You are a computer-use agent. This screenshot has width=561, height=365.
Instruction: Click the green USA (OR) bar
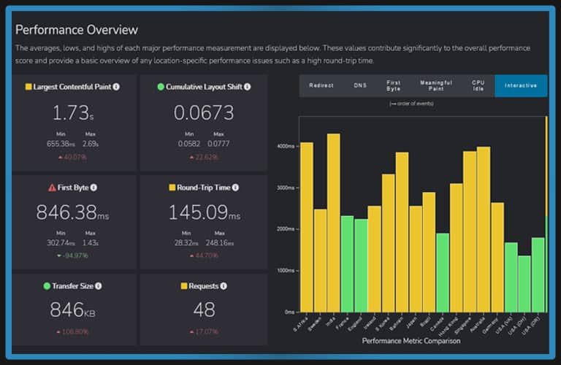pos(538,275)
